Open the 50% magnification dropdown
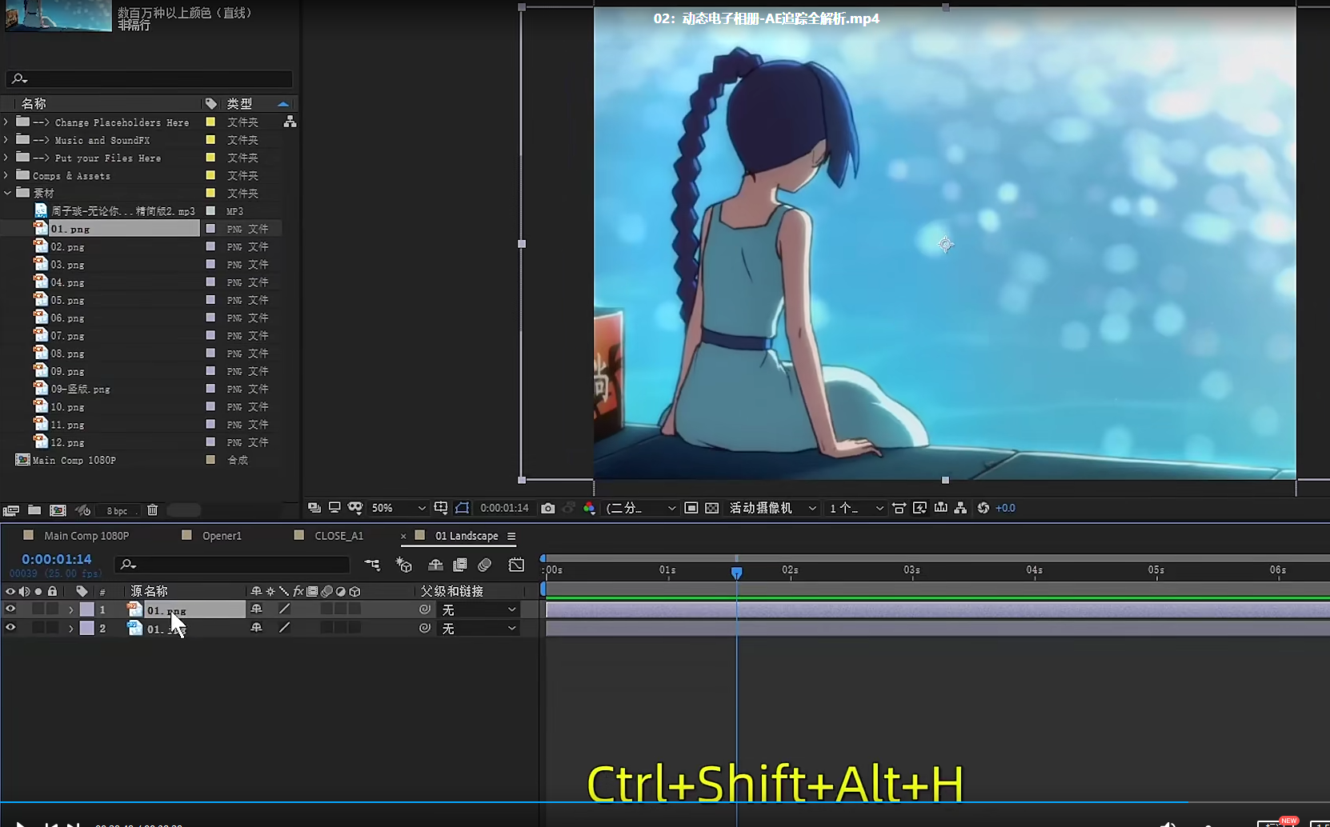1330x827 pixels. (399, 508)
